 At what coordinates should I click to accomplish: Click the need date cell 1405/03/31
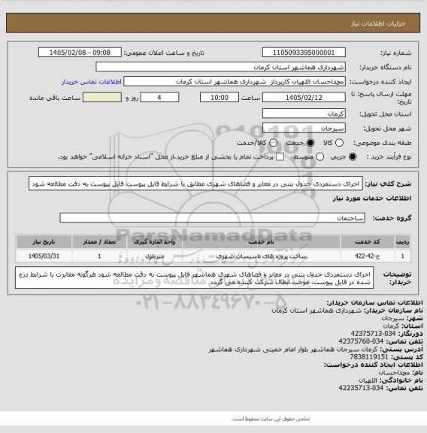click(x=44, y=256)
